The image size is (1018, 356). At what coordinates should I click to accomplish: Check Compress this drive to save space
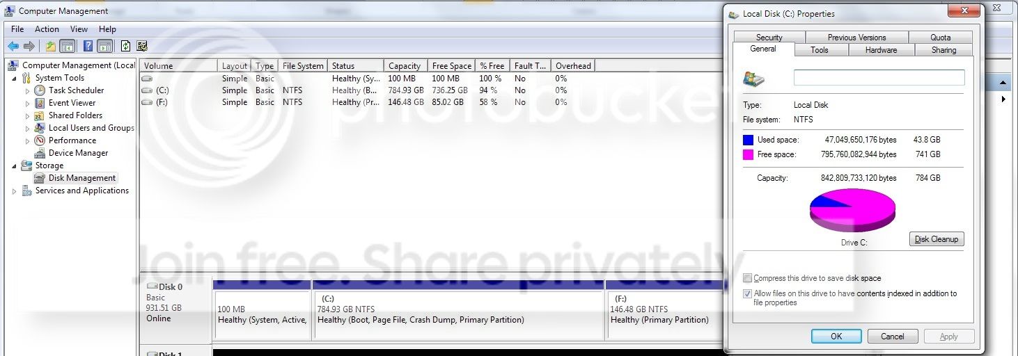(747, 278)
